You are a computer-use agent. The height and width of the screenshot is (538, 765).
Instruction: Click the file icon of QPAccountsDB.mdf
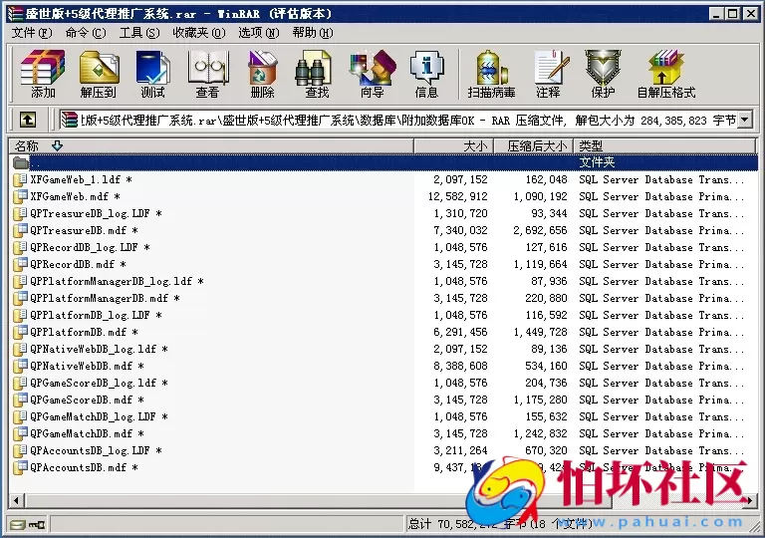[x=20, y=467]
